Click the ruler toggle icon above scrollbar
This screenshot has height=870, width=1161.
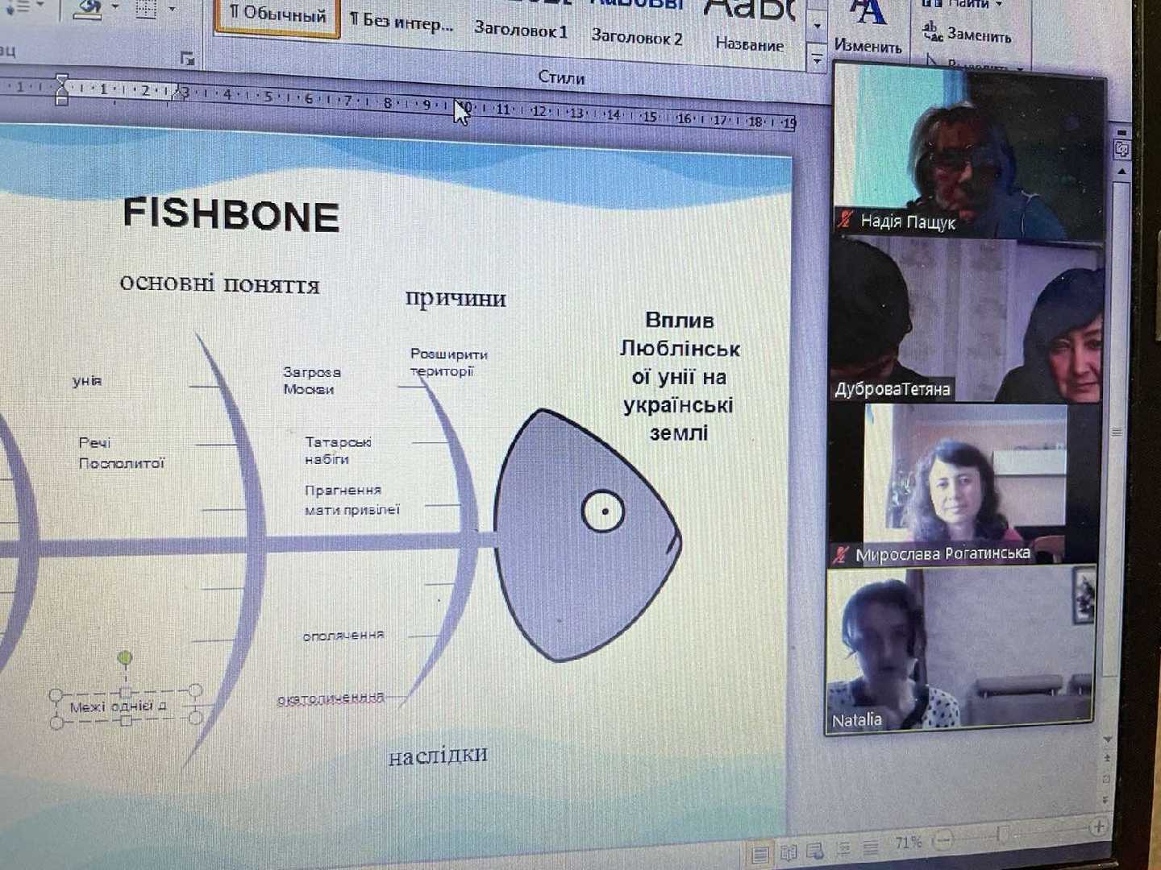pos(1122,151)
